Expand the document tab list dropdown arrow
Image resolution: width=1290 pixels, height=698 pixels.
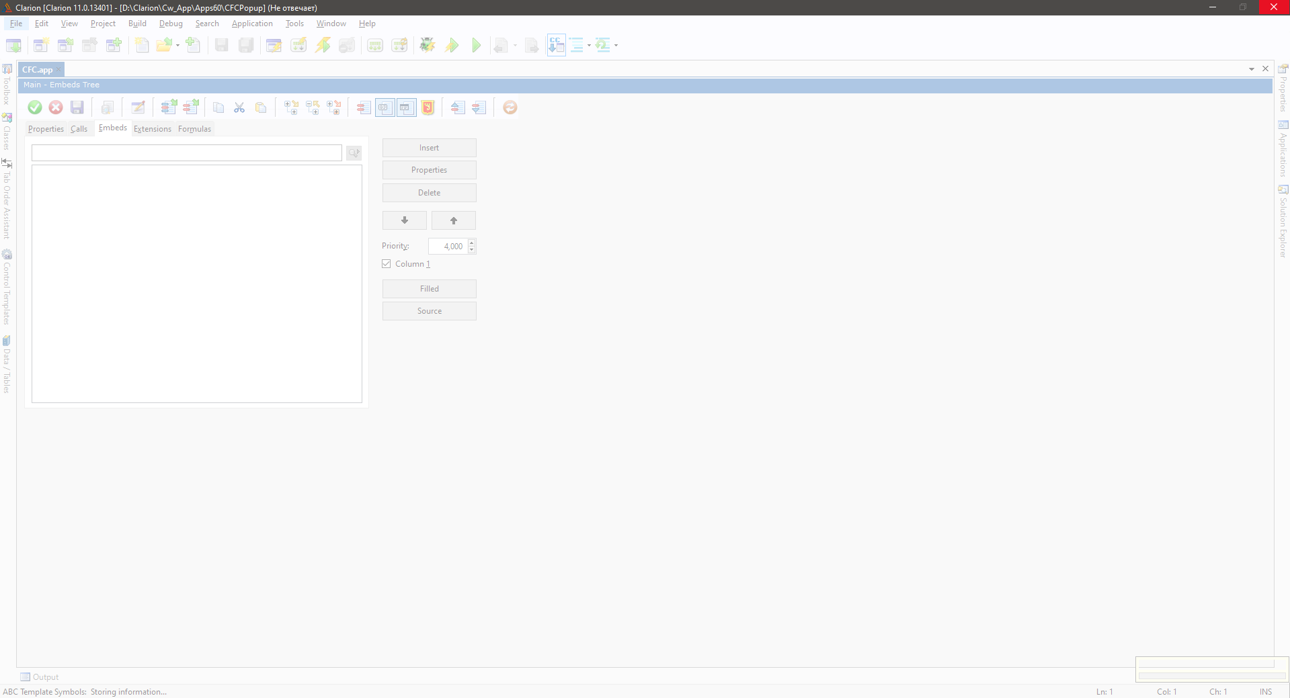1252,69
